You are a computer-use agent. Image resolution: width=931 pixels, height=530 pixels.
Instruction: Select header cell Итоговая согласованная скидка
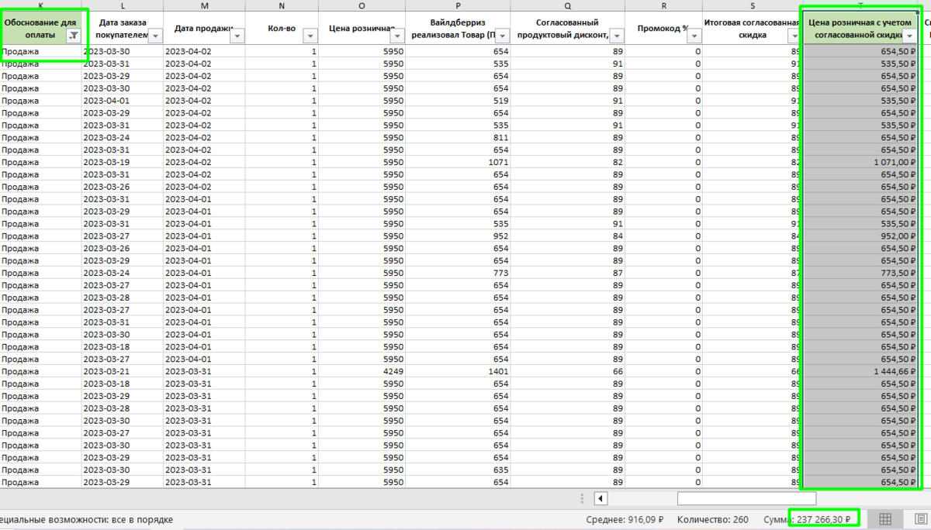[x=752, y=28]
